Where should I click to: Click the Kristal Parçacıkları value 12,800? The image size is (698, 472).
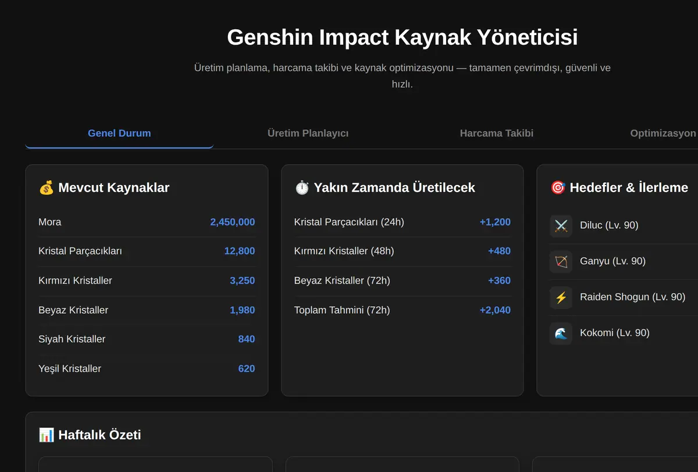(240, 251)
